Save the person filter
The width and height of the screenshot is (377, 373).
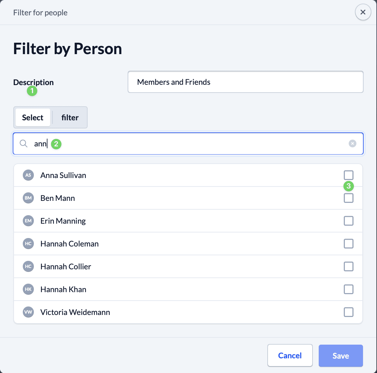[x=341, y=356]
